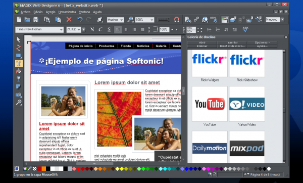Viewport: 303px width, 183px height.
Task: Delete selection with the red X icon
Action: pyautogui.click(x=69, y=20)
